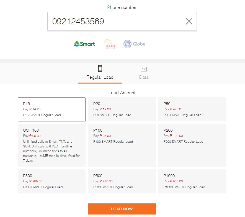Image resolution: width=245 pixels, height=217 pixels.
Task: Choose the P50 SMART Regular Load option
Action: [192, 109]
